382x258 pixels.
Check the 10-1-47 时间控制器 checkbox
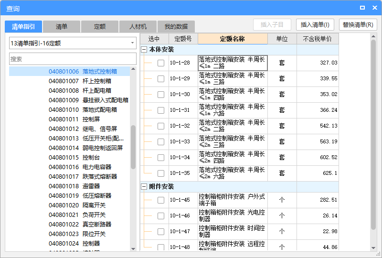click(x=161, y=231)
